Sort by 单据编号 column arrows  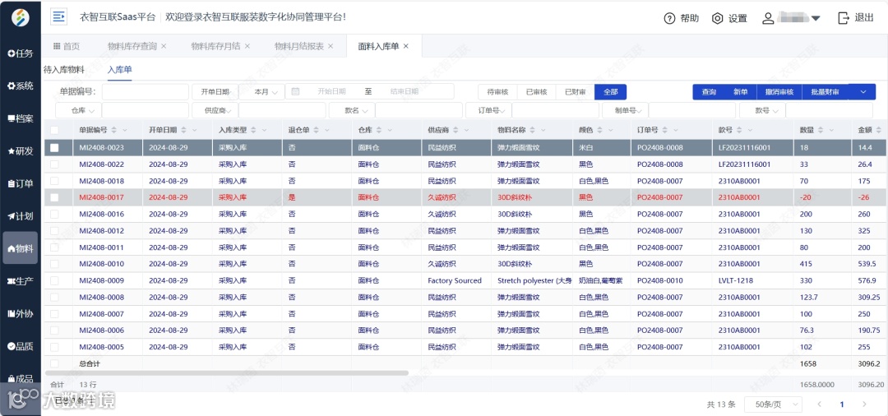[x=113, y=130]
